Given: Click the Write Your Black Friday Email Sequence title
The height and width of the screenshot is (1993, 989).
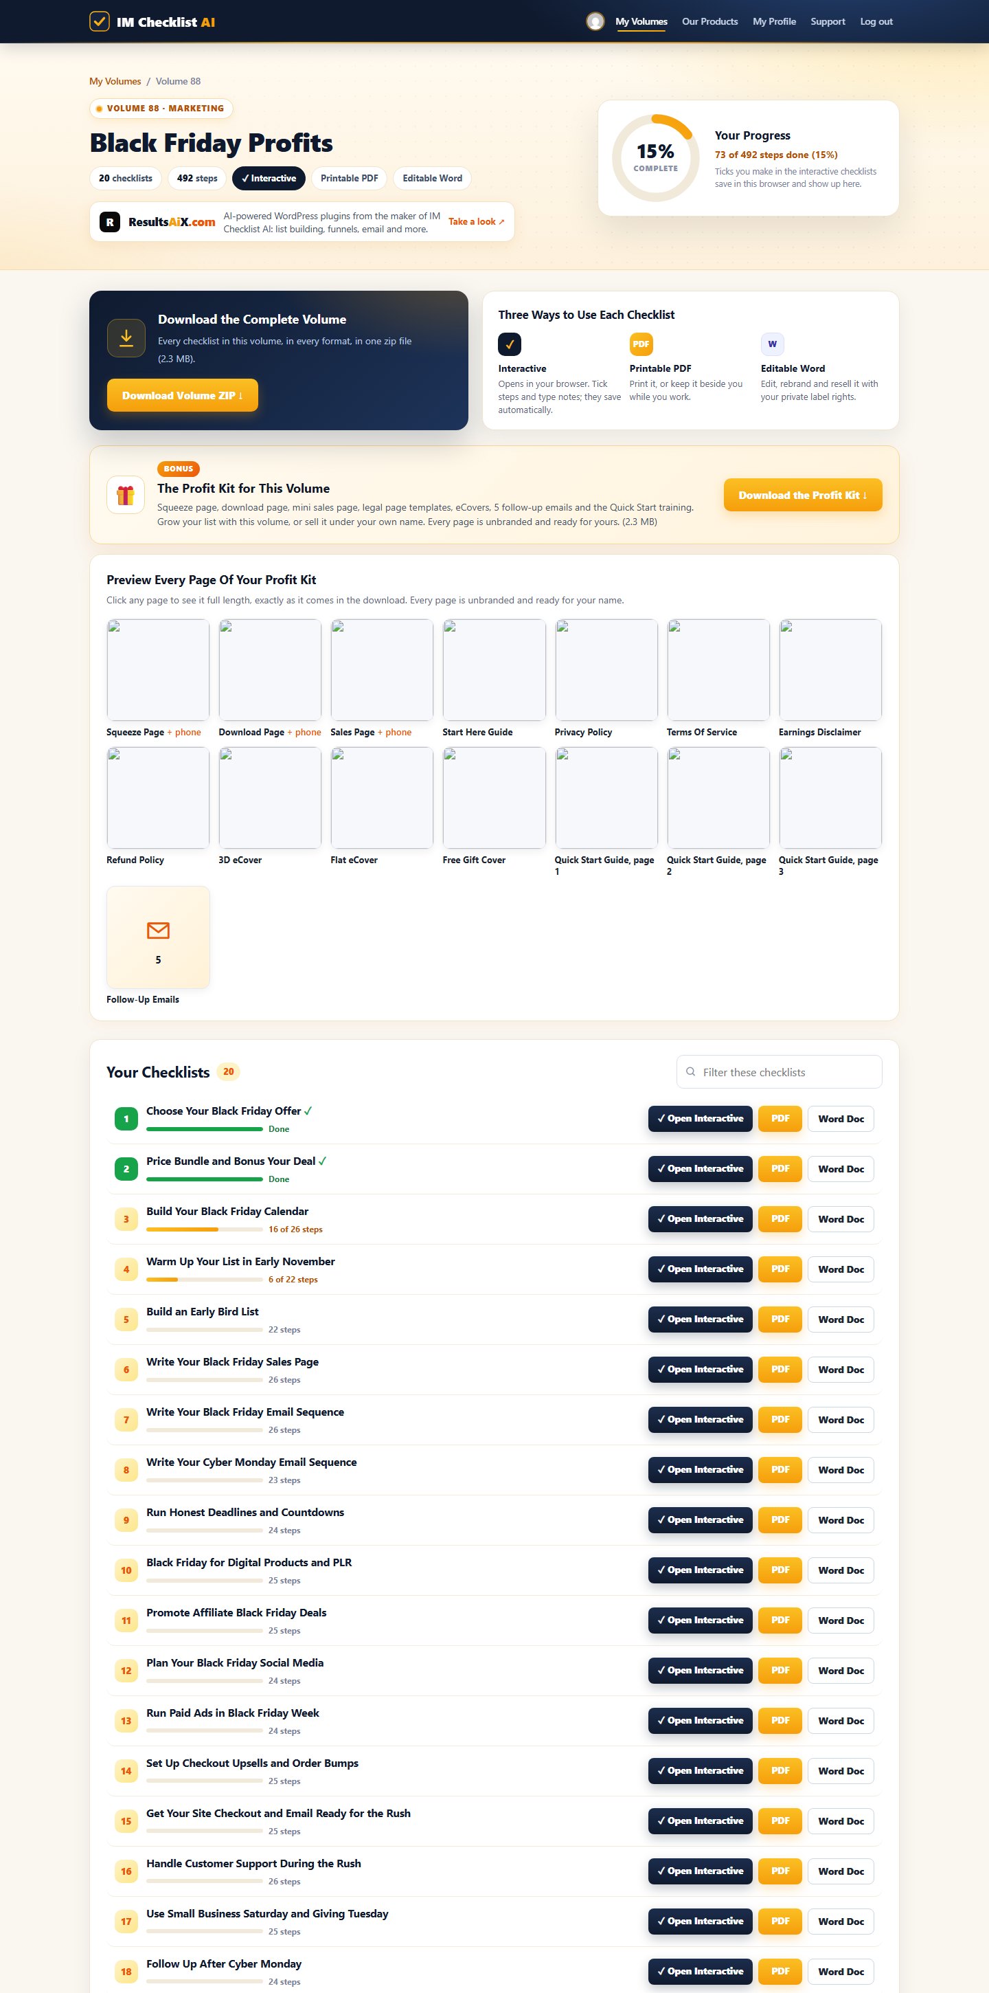Looking at the screenshot, I should [245, 1412].
